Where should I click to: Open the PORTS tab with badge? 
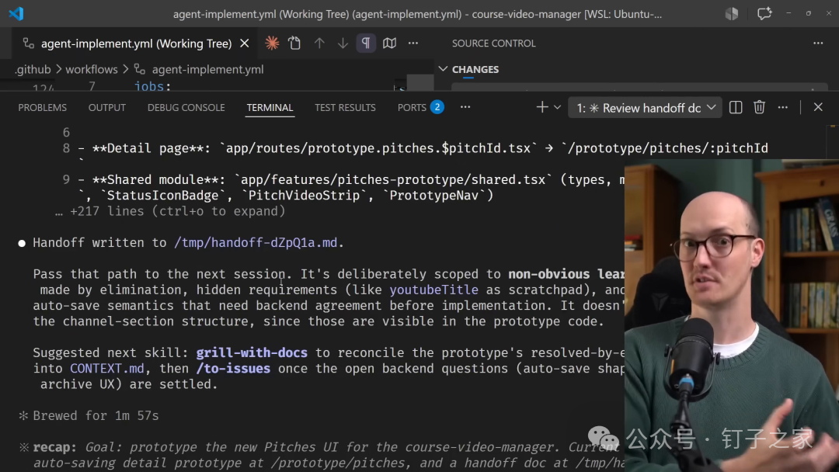(420, 107)
